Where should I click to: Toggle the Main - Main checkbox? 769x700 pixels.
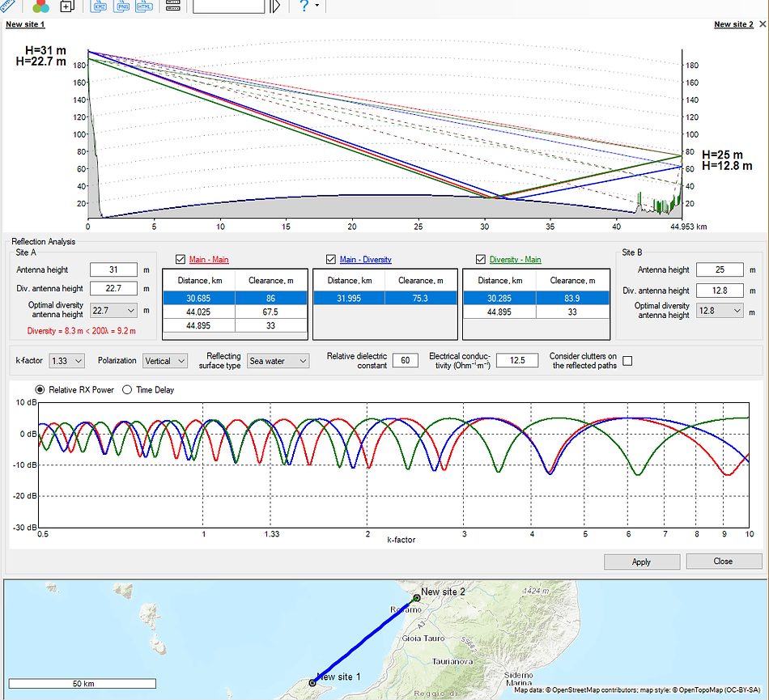coord(181,259)
